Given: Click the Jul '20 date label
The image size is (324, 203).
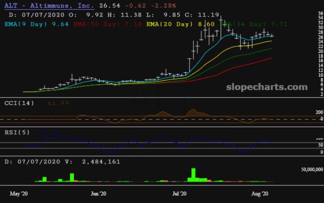Looking at the screenshot, I should 181,193.
